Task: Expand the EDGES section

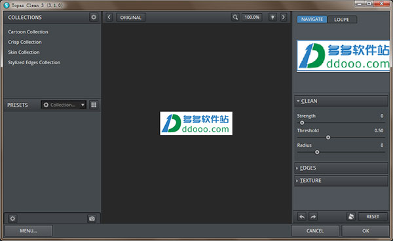Action: [x=341, y=168]
